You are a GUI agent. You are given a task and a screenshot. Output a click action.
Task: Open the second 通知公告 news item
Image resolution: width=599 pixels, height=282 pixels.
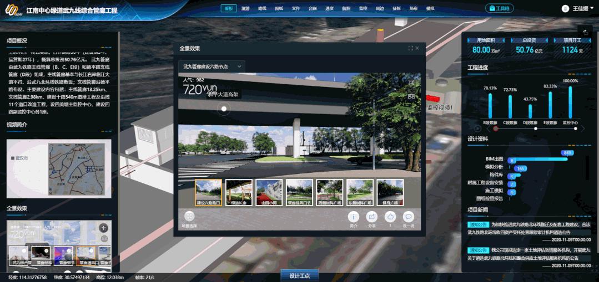coord(528,254)
